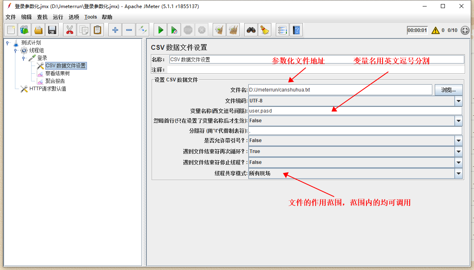The height and width of the screenshot is (270, 474).
Task: Click the Paste clipboard icon
Action: 97,30
